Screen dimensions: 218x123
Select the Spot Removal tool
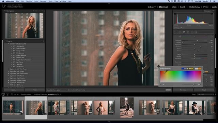[x=180, y=32]
